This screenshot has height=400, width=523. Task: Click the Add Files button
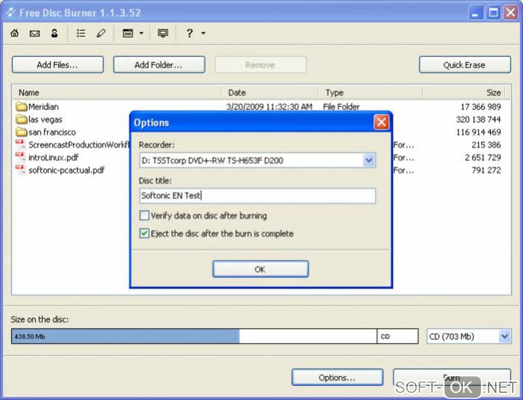point(58,65)
